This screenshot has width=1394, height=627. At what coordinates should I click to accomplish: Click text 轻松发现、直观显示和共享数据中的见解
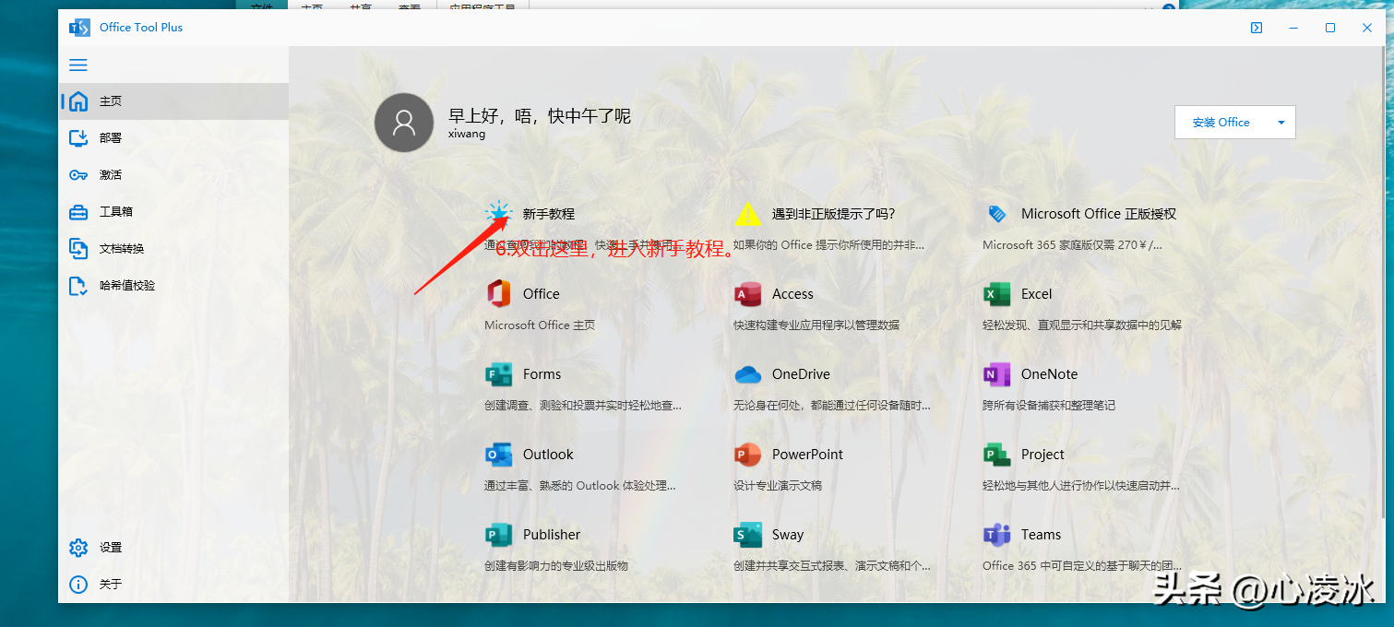point(1082,325)
